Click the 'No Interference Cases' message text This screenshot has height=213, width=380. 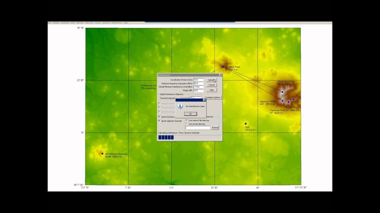pos(195,106)
